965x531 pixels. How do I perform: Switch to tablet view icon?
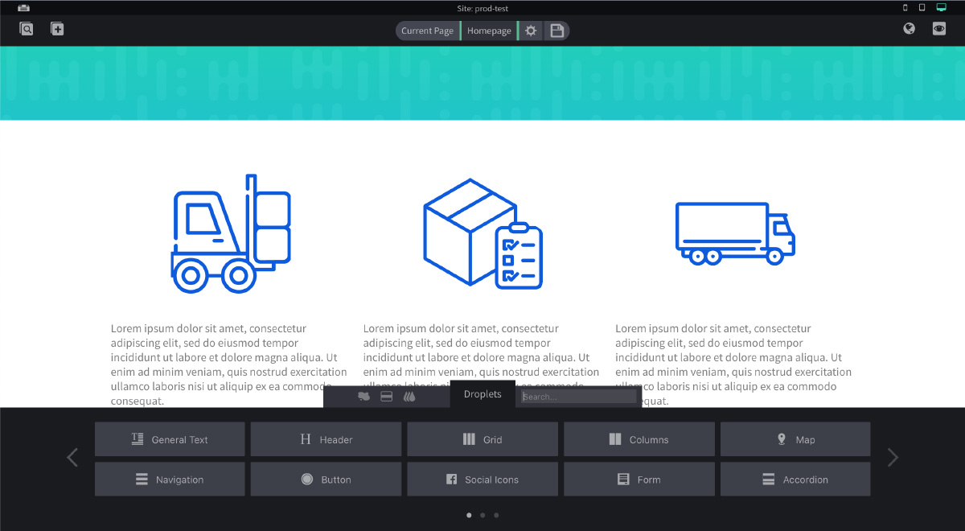pos(922,7)
